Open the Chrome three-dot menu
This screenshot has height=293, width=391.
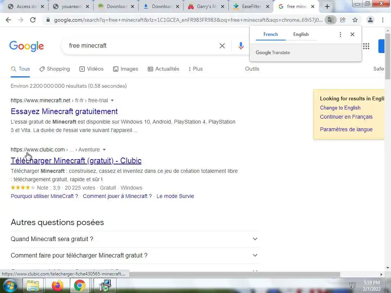383,20
